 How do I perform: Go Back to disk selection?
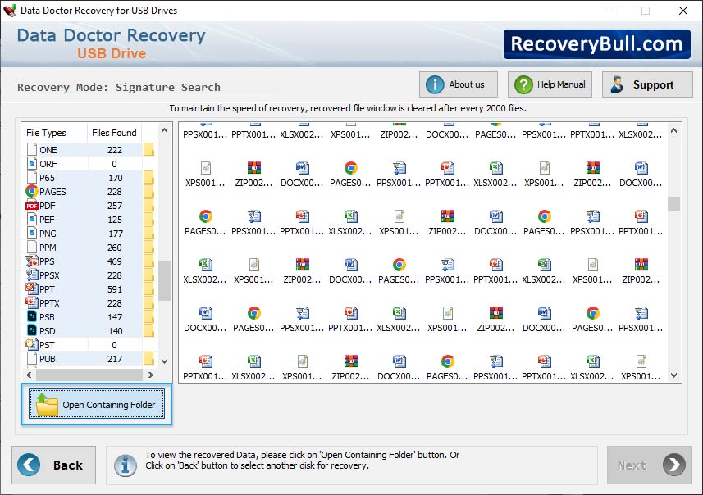[54, 465]
